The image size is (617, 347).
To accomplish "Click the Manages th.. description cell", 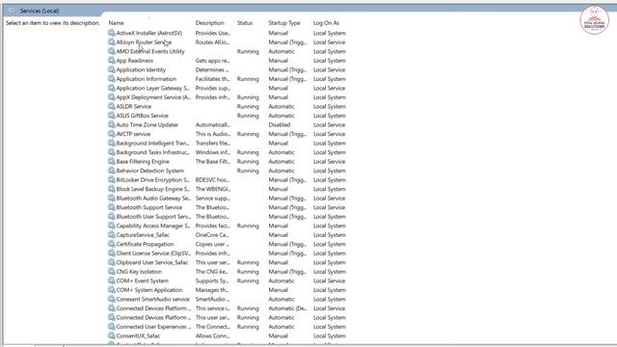I will point(212,290).
